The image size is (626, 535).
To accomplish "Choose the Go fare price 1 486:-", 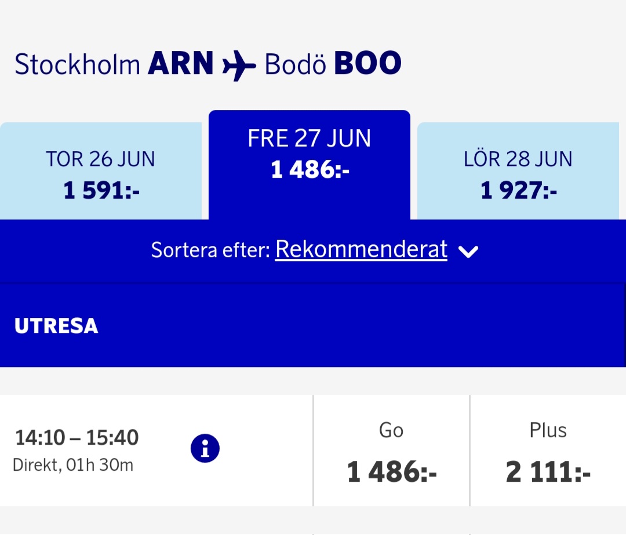I will click(391, 472).
